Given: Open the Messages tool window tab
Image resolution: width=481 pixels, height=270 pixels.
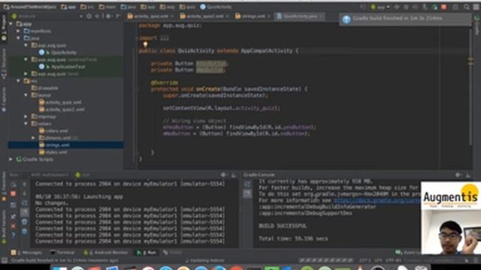Looking at the screenshot, I should (26, 253).
